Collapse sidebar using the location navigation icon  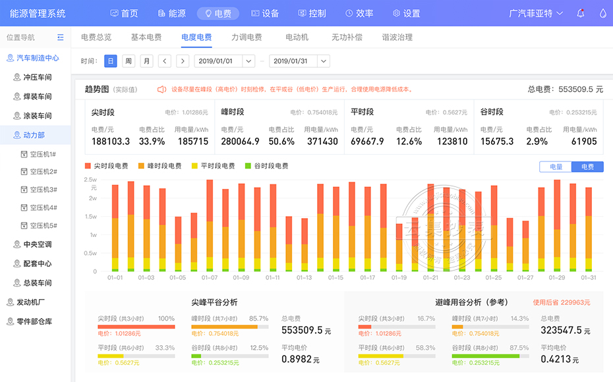61,38
